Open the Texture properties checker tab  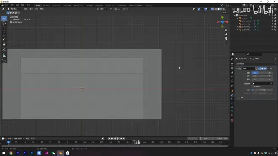[232, 120]
